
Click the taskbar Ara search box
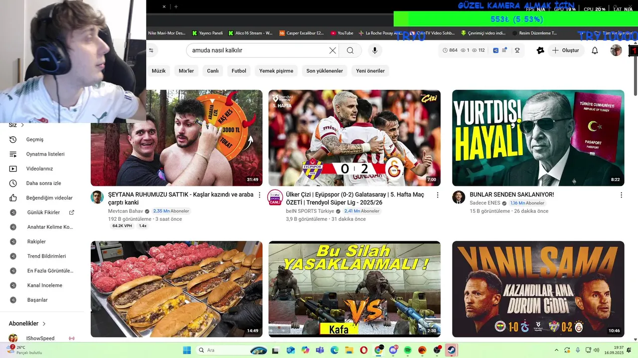232,350
